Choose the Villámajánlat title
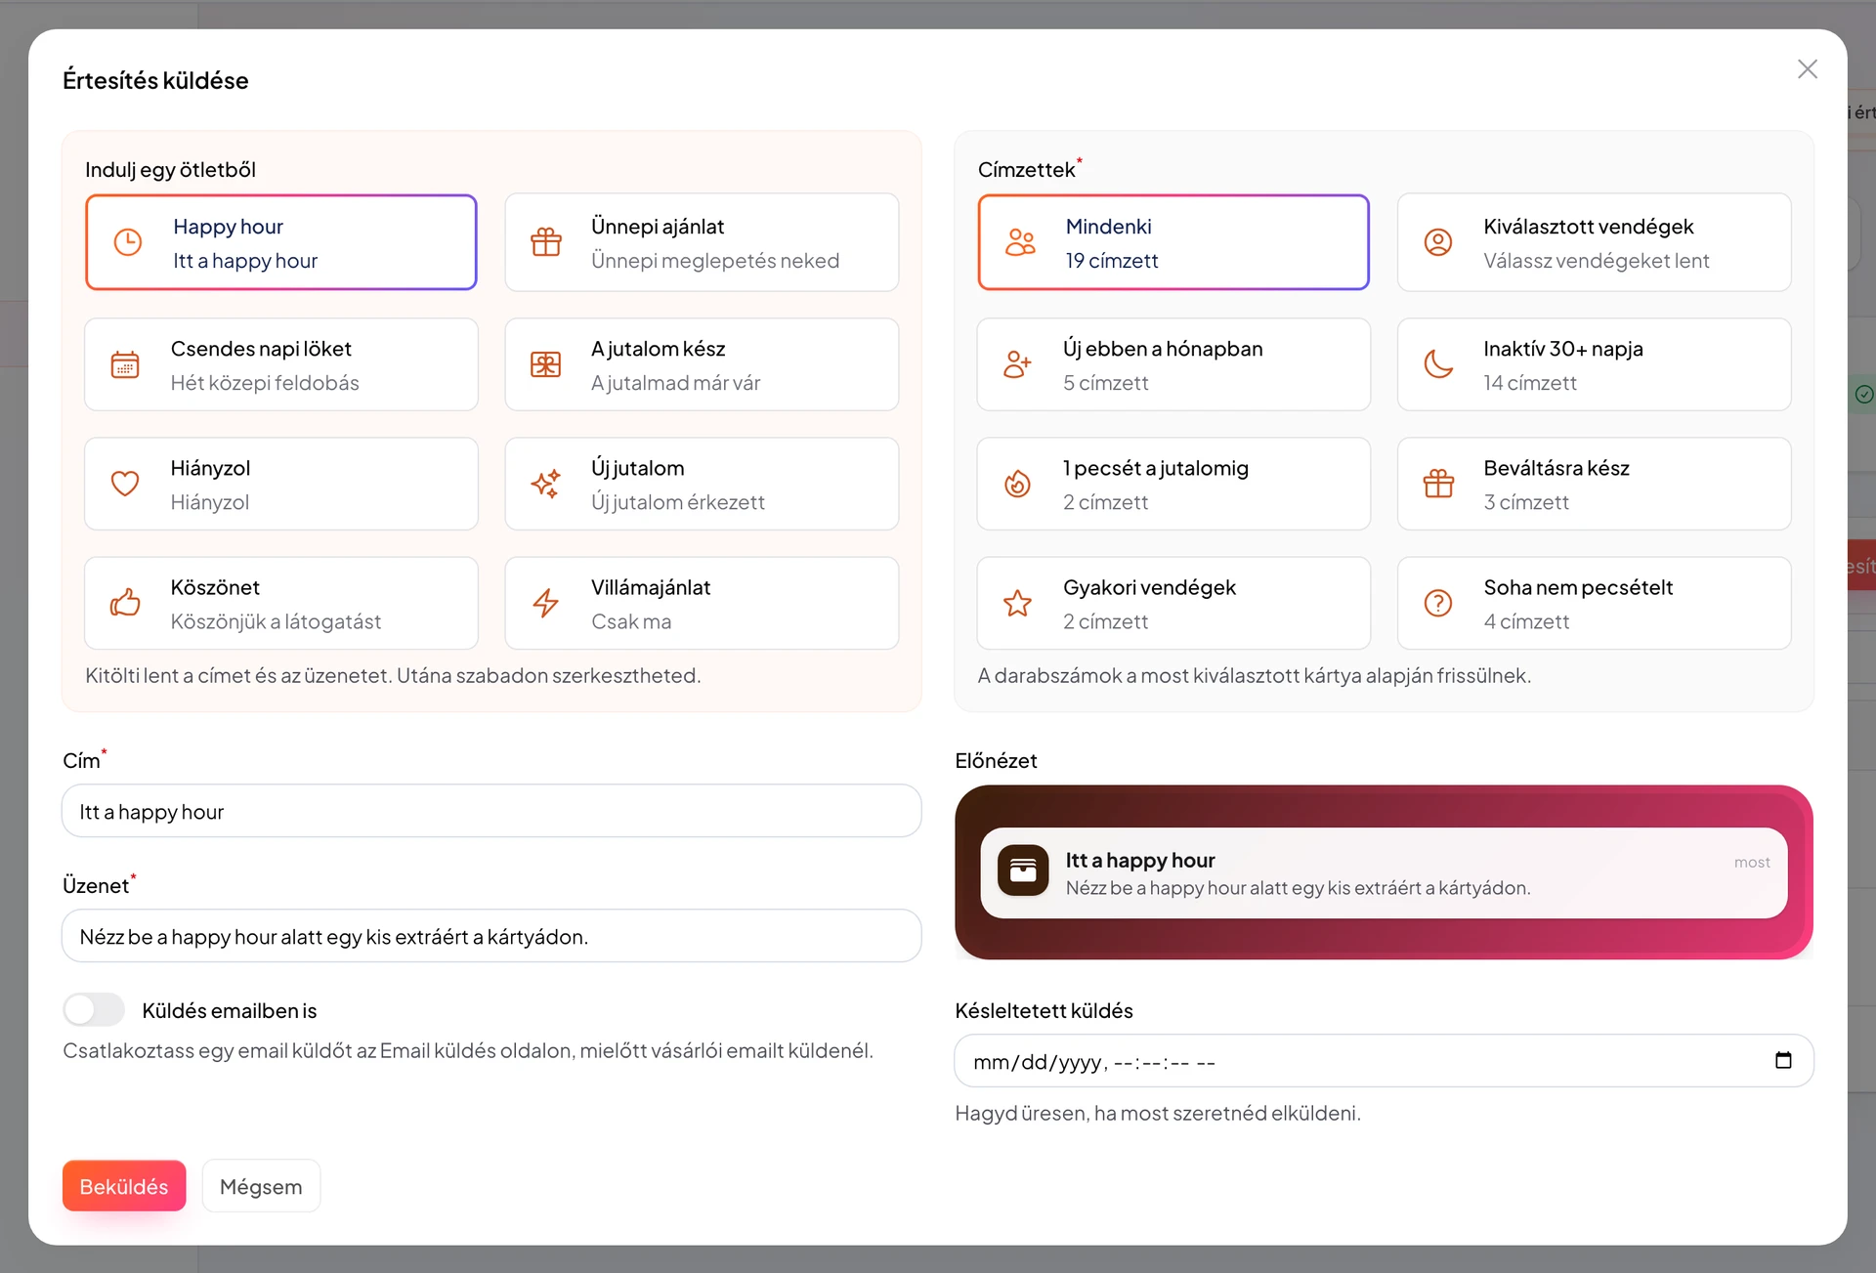Image resolution: width=1876 pixels, height=1273 pixels. [x=651, y=587]
